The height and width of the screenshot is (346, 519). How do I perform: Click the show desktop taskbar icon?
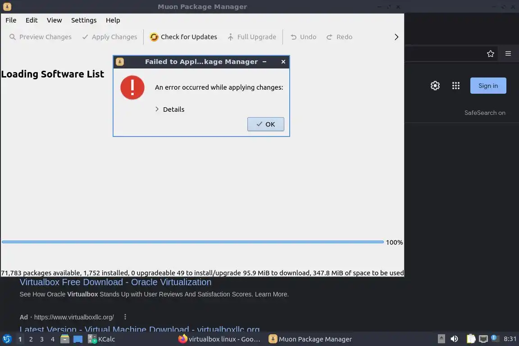point(78,339)
